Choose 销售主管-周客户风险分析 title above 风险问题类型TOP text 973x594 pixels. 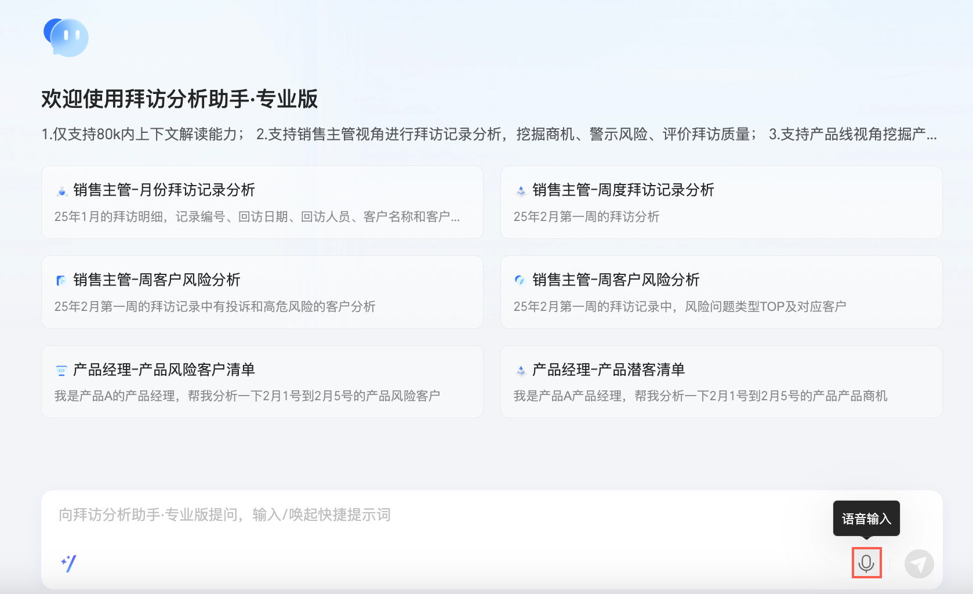coord(616,280)
